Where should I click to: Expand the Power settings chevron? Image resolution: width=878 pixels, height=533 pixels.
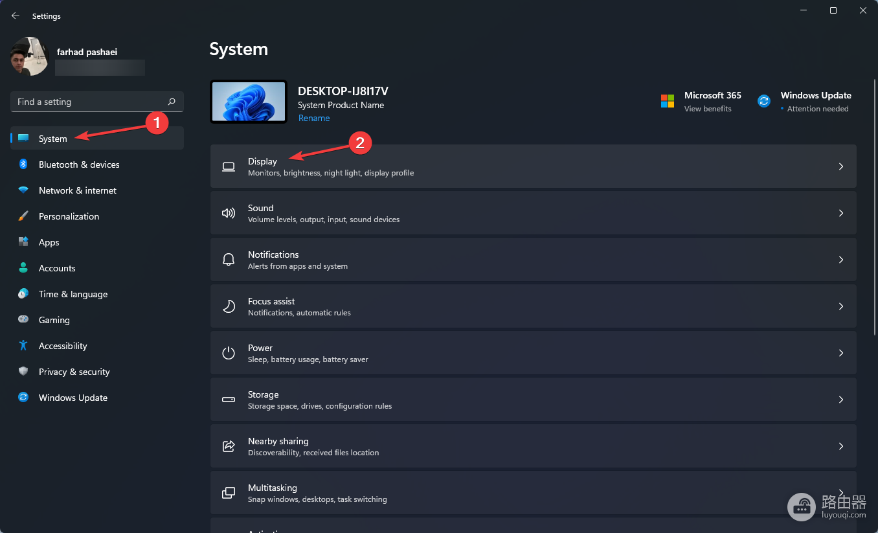(841, 353)
